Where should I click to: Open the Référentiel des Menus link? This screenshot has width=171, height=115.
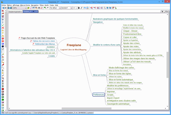[x=45, y=44]
